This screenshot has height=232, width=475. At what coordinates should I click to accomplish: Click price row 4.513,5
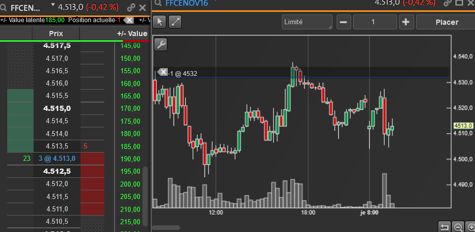tap(57, 146)
